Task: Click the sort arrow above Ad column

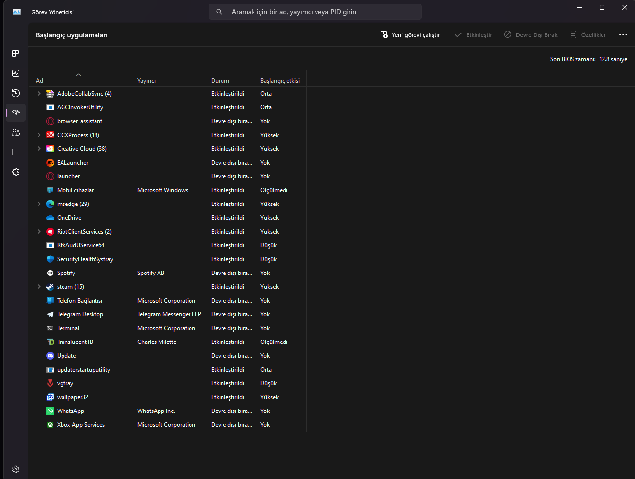Action: [78, 75]
